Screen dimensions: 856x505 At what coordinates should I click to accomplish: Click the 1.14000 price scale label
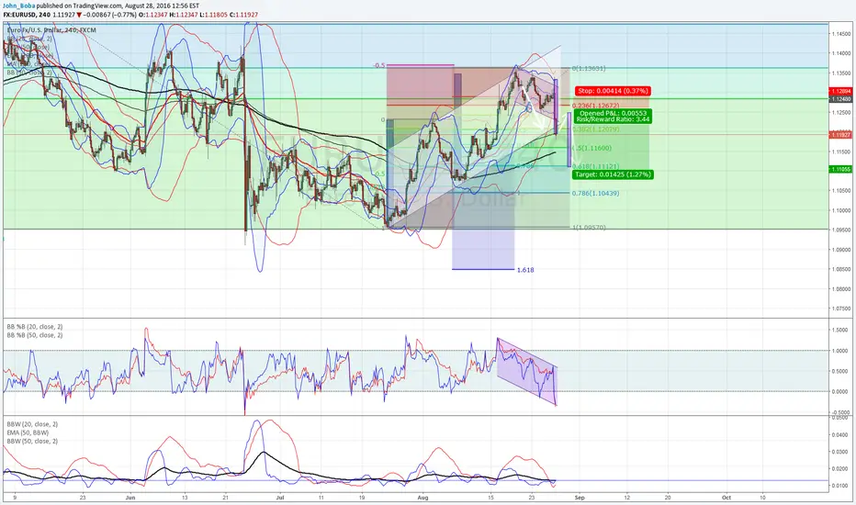[x=841, y=53]
